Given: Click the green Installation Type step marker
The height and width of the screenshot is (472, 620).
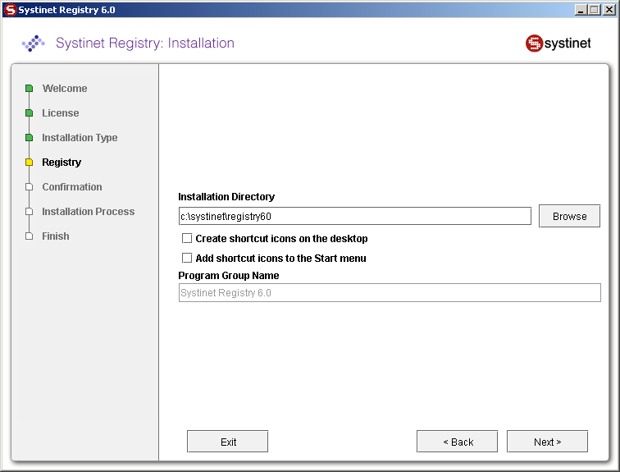Looking at the screenshot, I should click(x=29, y=137).
